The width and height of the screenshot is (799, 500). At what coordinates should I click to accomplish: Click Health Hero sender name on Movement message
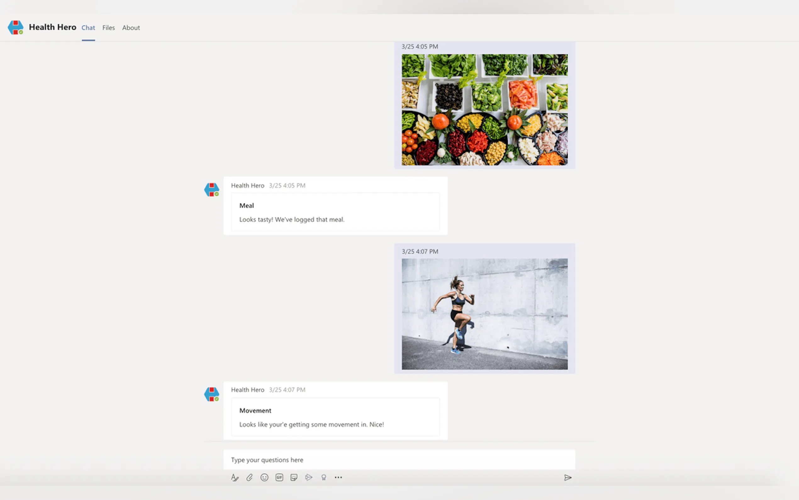coord(247,390)
